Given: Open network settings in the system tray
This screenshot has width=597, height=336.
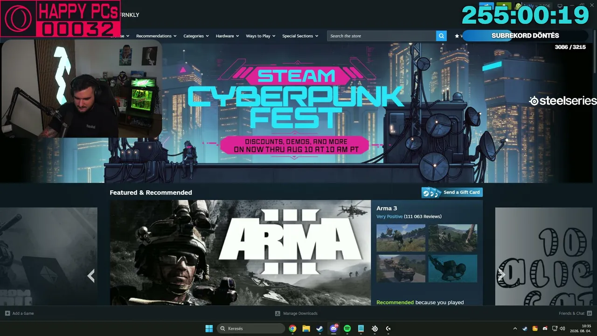Looking at the screenshot, I should click(x=555, y=329).
